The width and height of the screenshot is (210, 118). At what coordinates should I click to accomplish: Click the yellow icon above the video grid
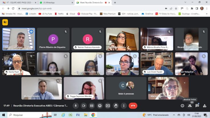click(5, 22)
